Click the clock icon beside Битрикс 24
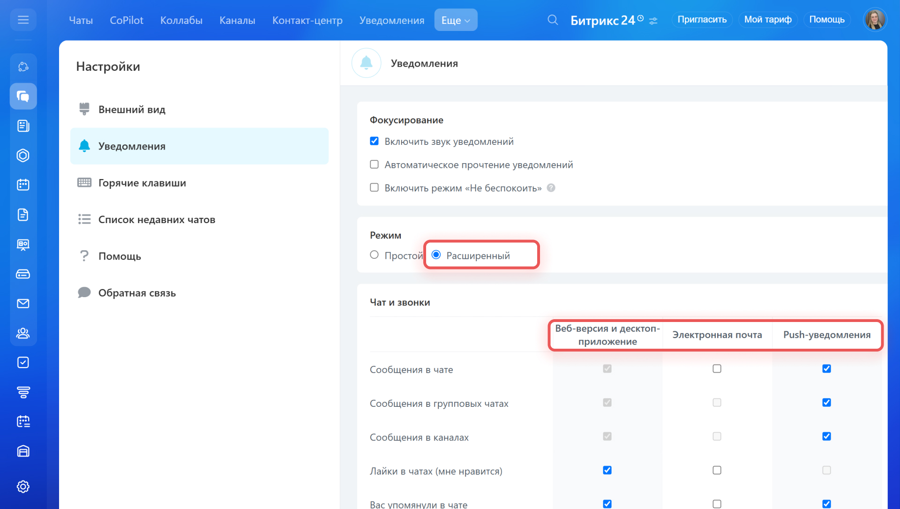The height and width of the screenshot is (509, 900). click(640, 18)
